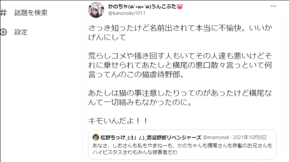Click the pig emoji in display name
The width and height of the screenshot is (289, 162).
pyautogui.click(x=180, y=7)
